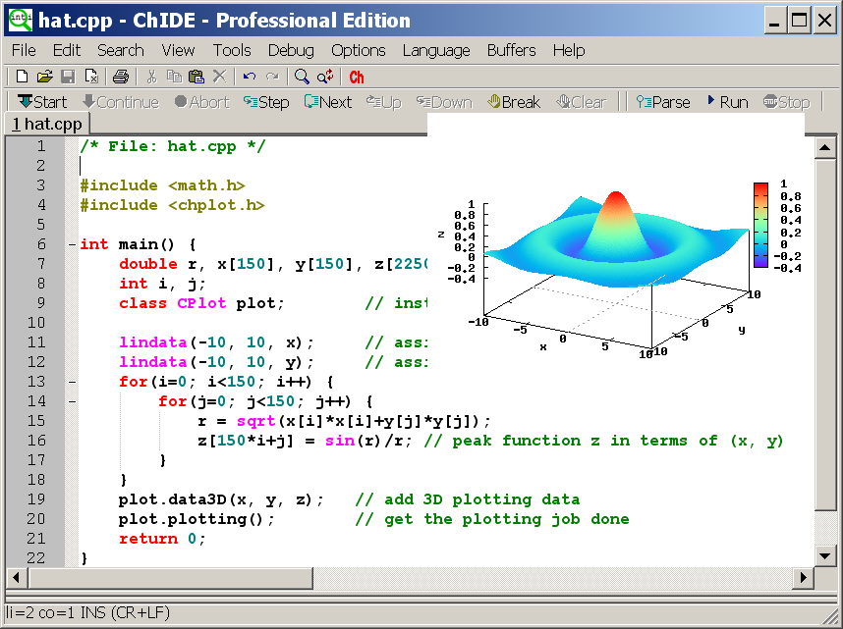Click Abort in the debug toolbar
843x629 pixels.
(201, 101)
